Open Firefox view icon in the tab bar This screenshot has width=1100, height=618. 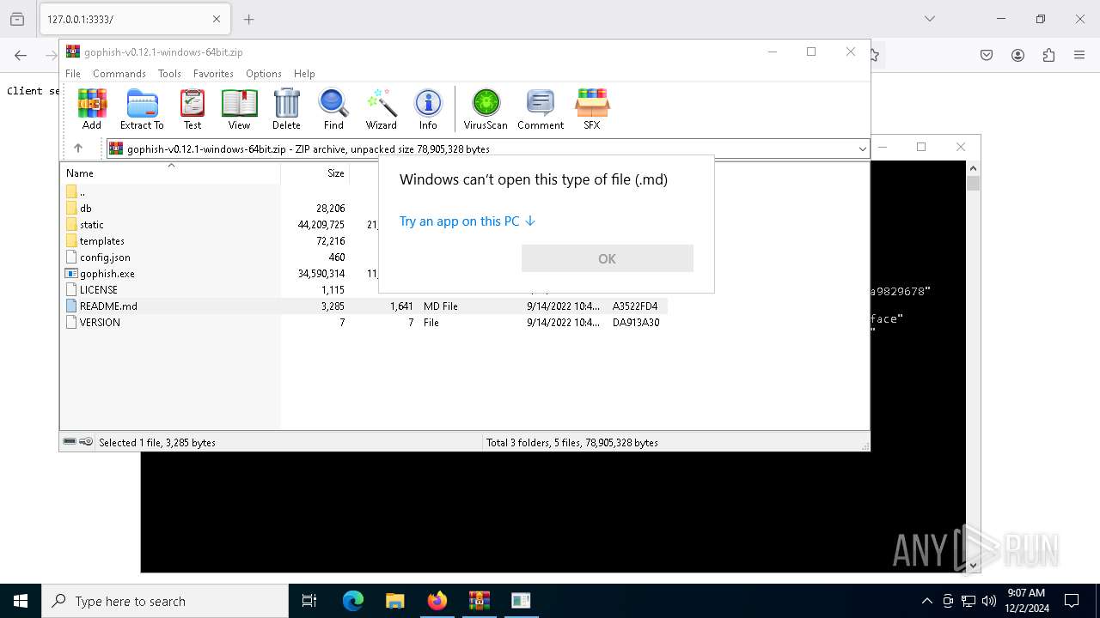coord(17,19)
